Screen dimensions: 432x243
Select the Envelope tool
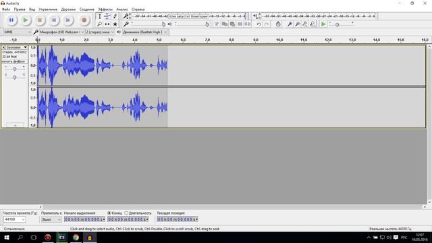point(107,16)
